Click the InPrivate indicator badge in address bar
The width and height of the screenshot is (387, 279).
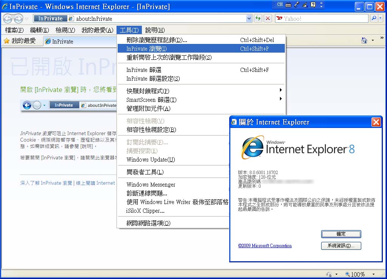pyautogui.click(x=50, y=19)
